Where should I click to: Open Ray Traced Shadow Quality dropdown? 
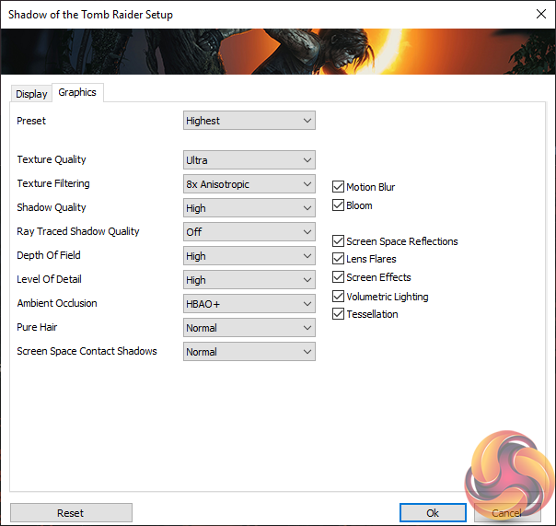pos(249,232)
